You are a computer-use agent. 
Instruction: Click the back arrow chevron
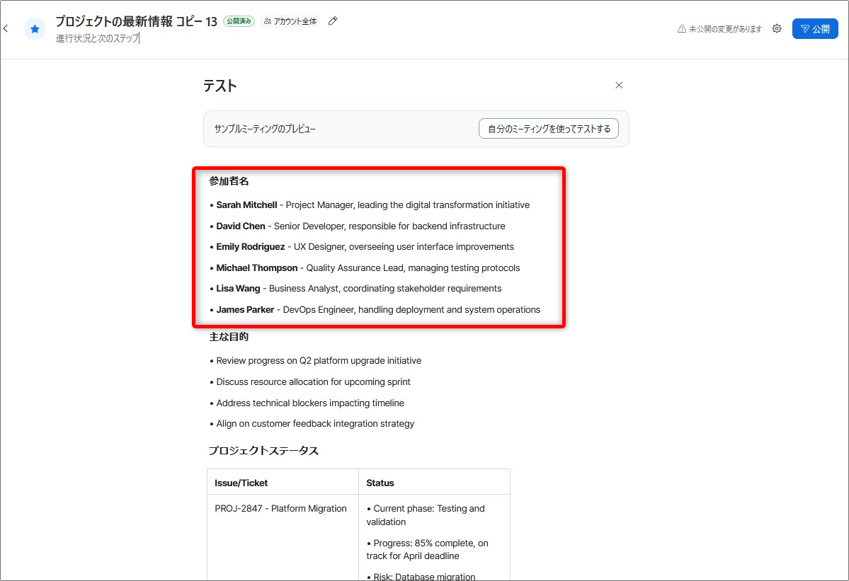(x=6, y=29)
